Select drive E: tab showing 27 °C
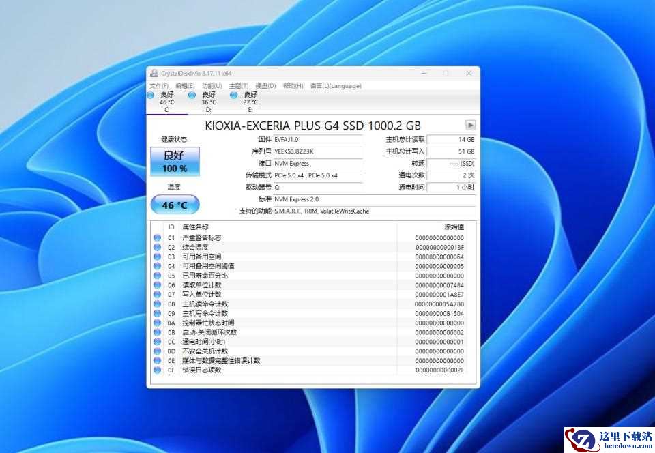655x453 pixels. pyautogui.click(x=250, y=102)
